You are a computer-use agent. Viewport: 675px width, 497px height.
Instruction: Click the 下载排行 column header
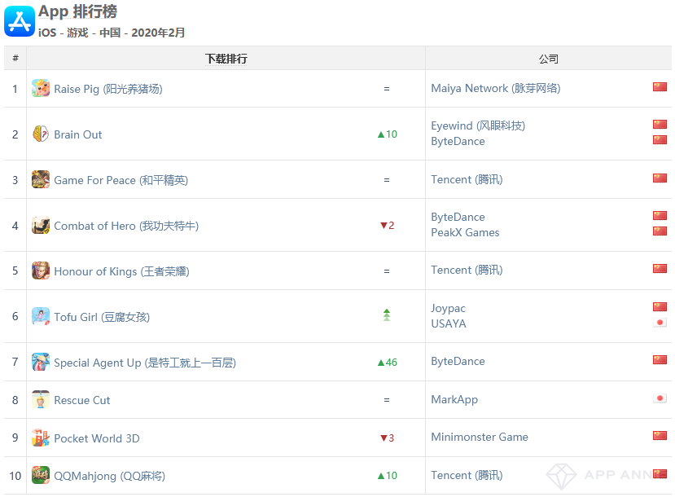click(x=226, y=59)
